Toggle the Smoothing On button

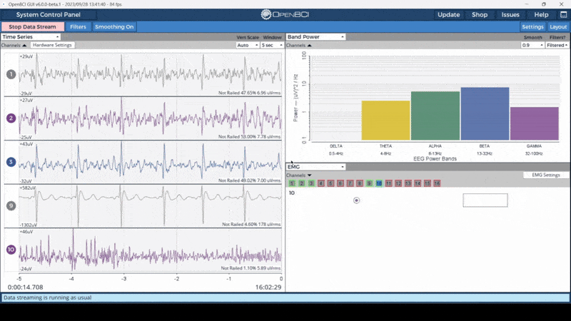point(114,27)
